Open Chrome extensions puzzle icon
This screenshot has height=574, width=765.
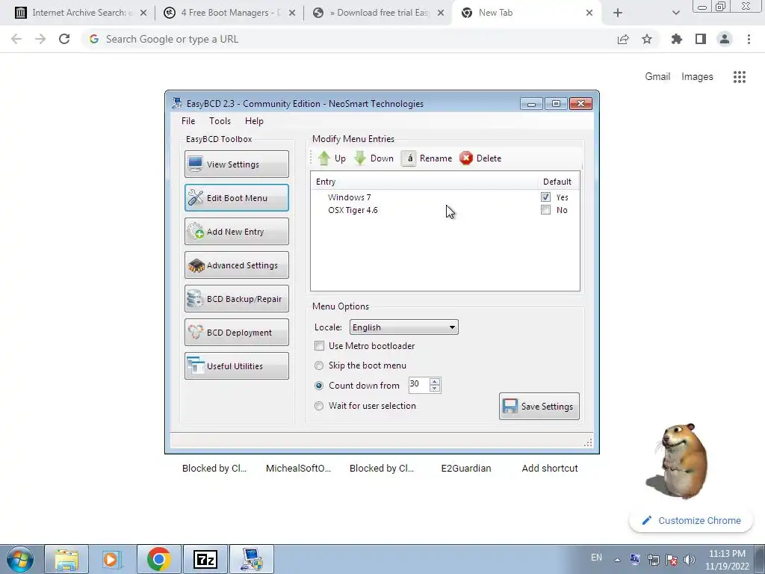point(677,39)
